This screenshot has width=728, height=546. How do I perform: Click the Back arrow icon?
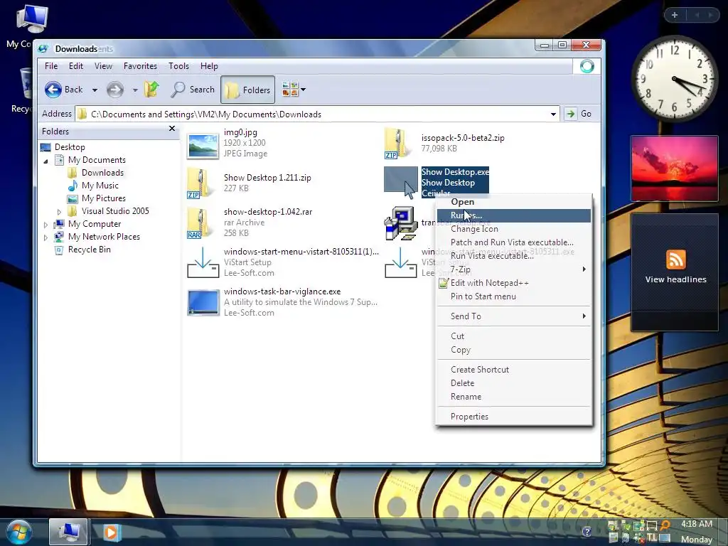click(53, 90)
